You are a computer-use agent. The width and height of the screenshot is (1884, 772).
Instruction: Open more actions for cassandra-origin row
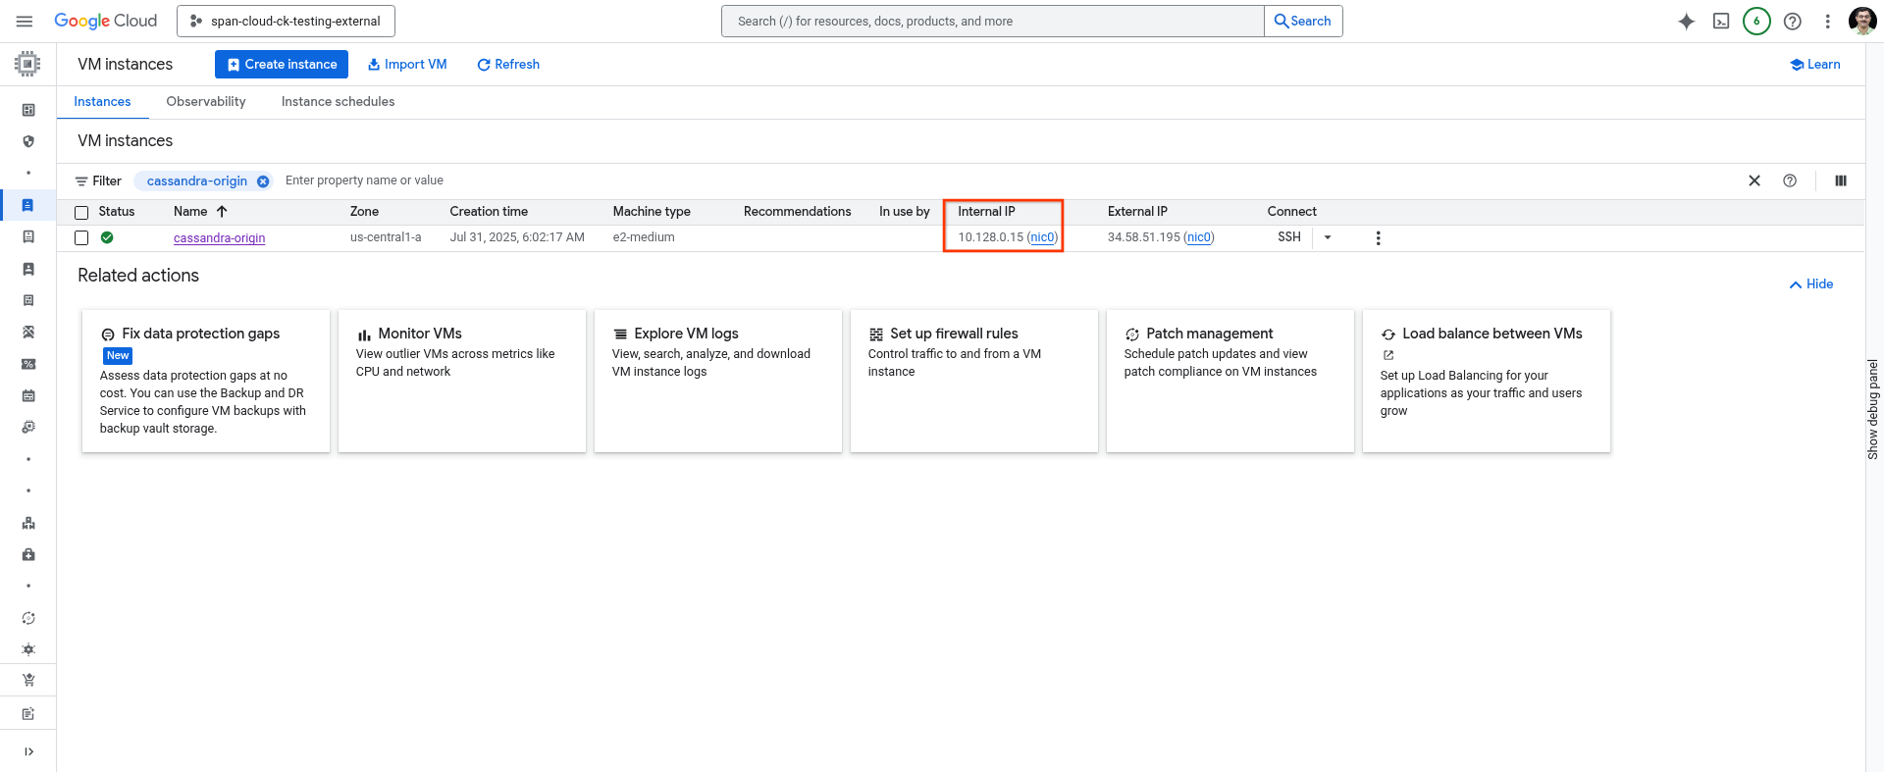pos(1378,238)
